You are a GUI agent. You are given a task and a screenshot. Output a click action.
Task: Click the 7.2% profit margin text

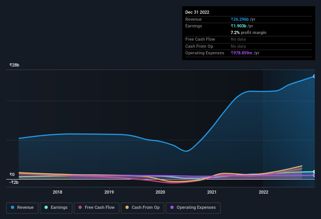[x=249, y=32]
